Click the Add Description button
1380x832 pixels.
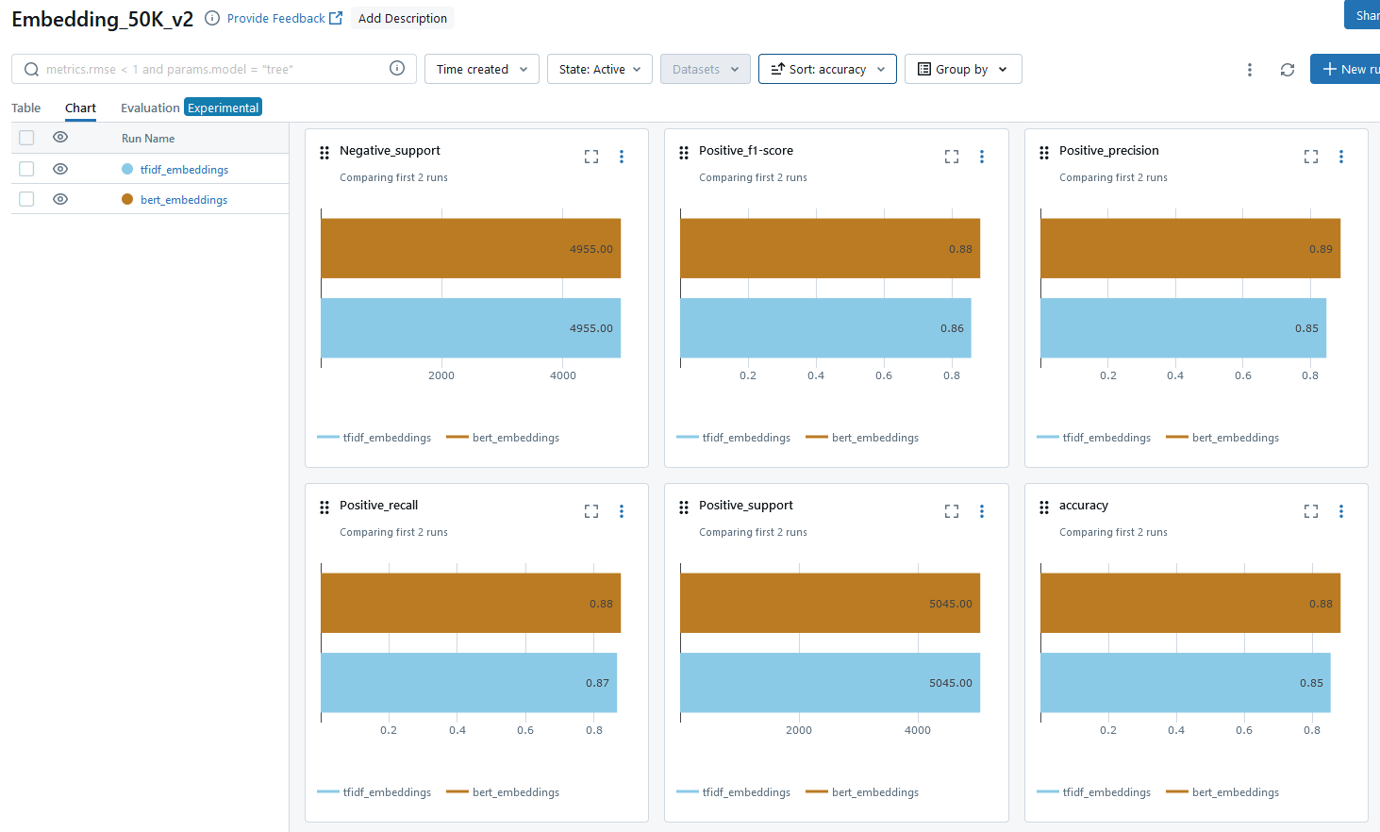tap(402, 18)
